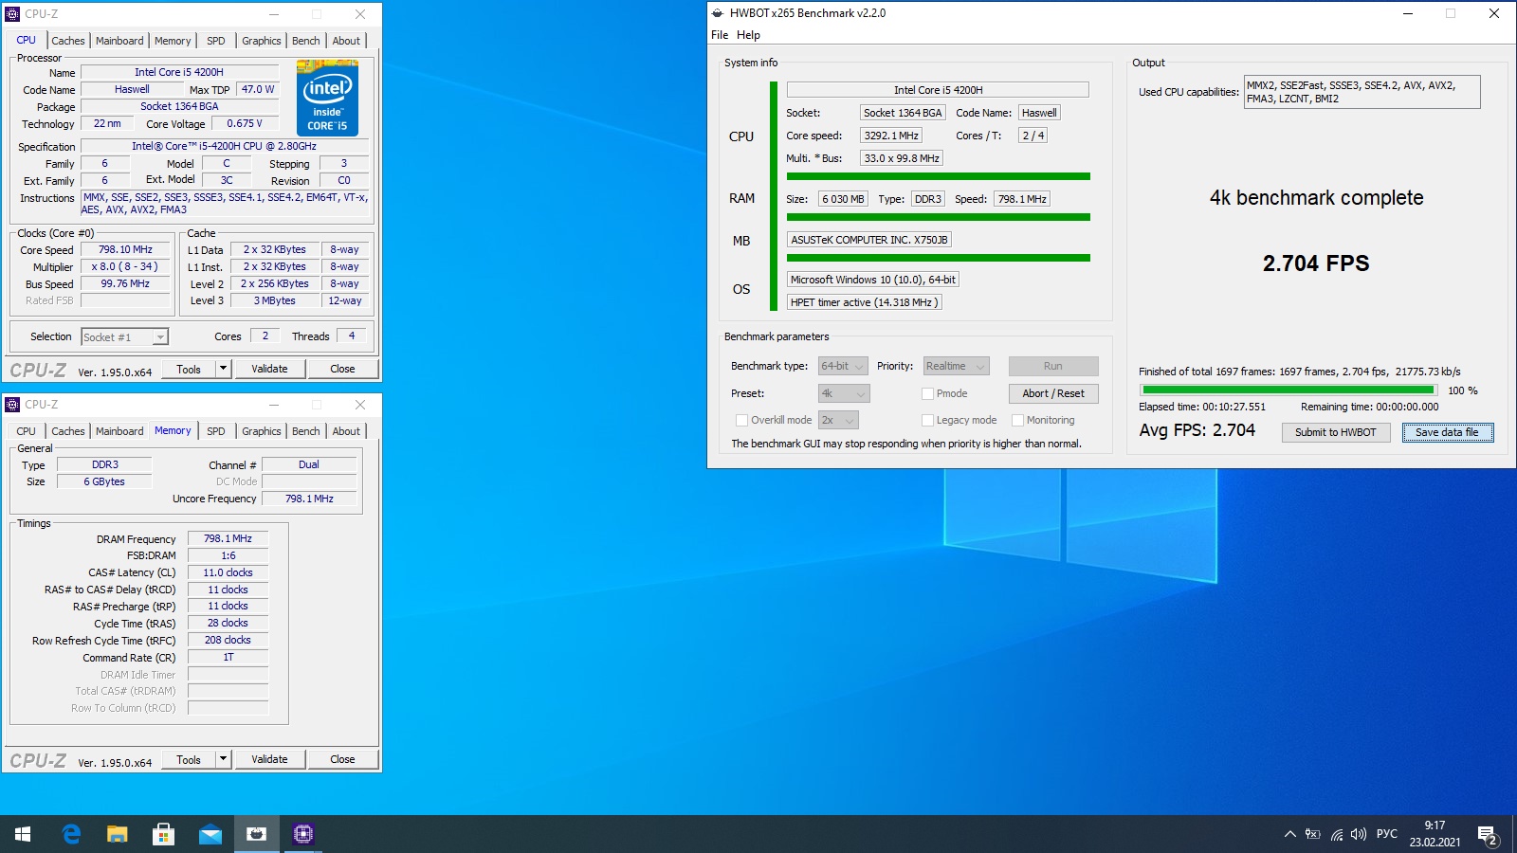The image size is (1517, 853).
Task: Open the notification action center
Action: [x=1488, y=835]
